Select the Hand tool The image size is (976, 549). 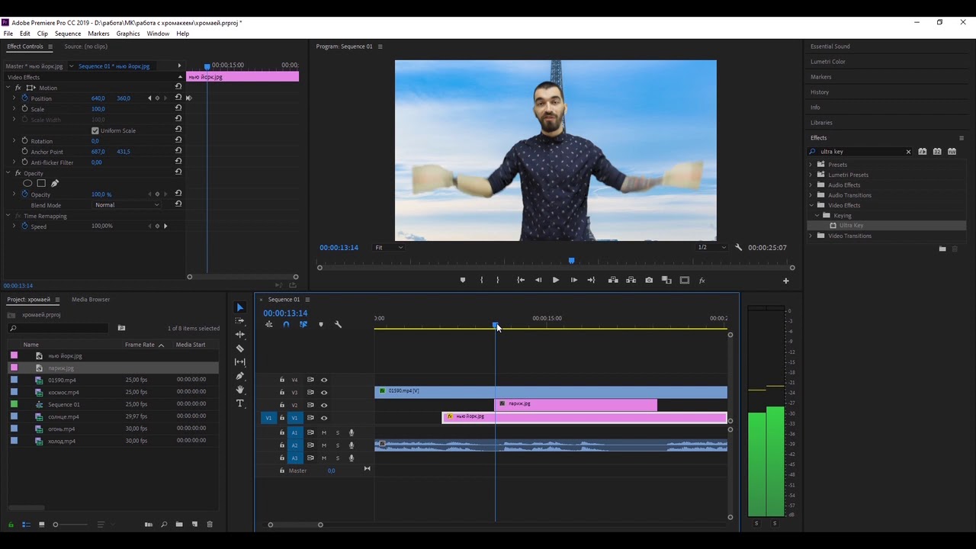tap(240, 390)
